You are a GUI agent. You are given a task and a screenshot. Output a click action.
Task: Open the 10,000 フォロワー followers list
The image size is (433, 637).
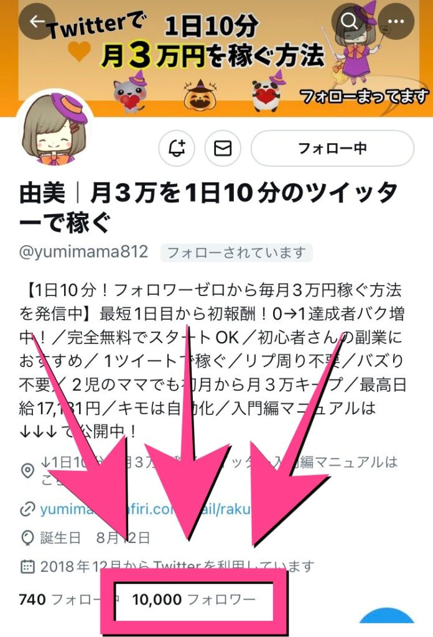193,600
